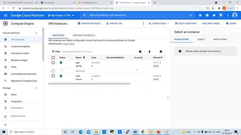
Task: Expand the search bar dropdown arrow
Action: pyautogui.click(x=191, y=15)
